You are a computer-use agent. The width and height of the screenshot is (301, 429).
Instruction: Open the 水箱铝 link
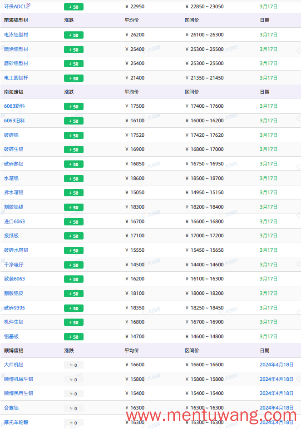11,179
